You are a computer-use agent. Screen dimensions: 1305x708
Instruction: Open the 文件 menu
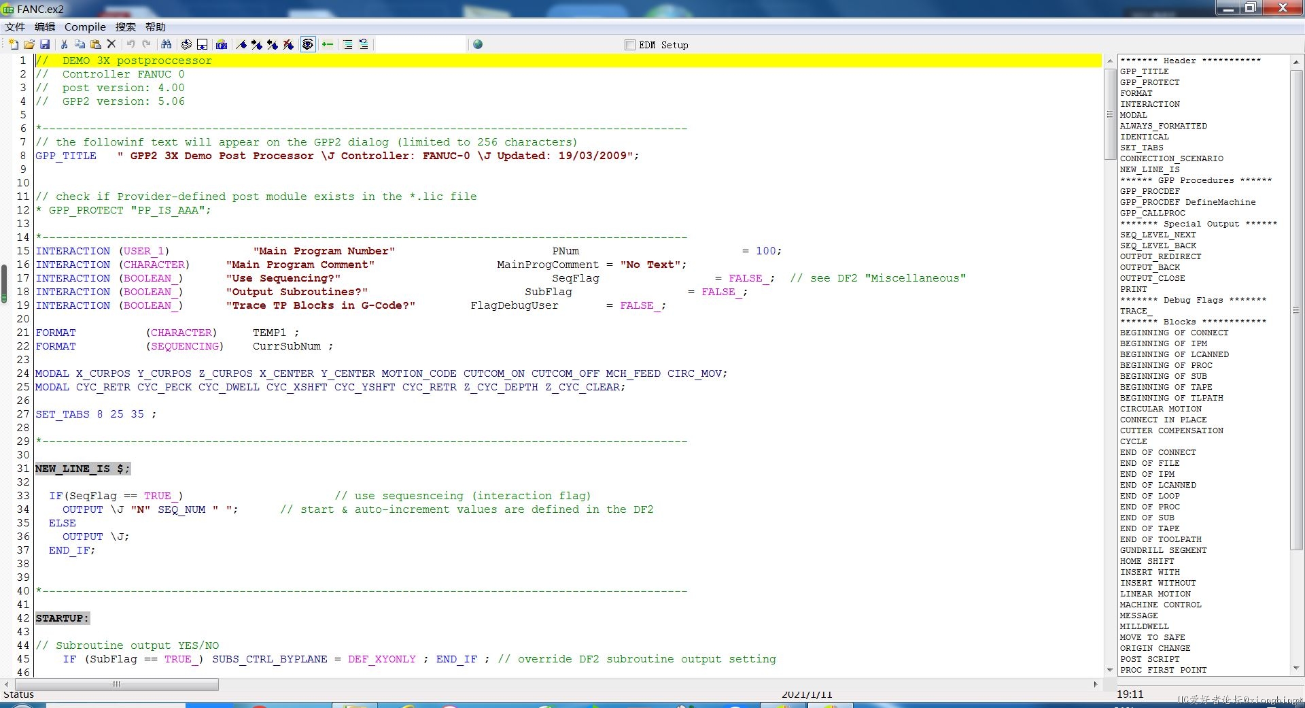tap(15, 27)
